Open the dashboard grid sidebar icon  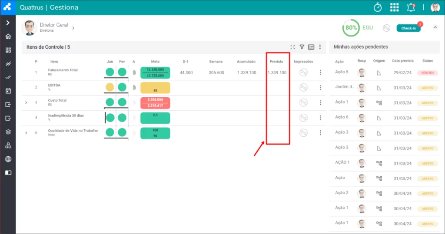pyautogui.click(x=8, y=50)
